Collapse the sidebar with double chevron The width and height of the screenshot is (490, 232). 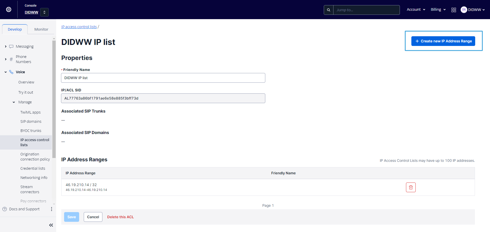(51, 225)
